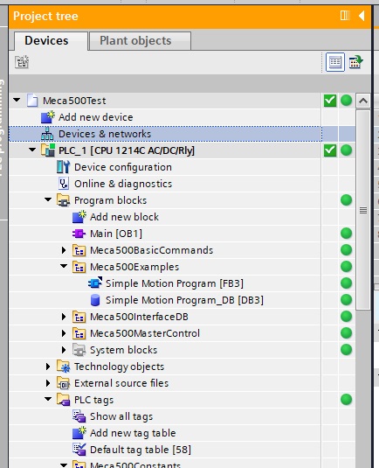Expand the Technology objects folder
Viewport: 379px width, 468px height.
pos(48,367)
